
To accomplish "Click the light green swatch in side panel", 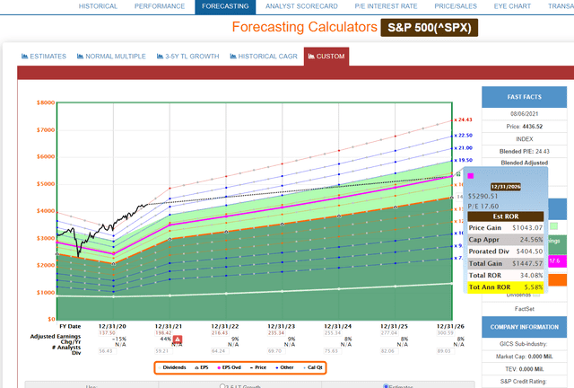I will point(554,226).
